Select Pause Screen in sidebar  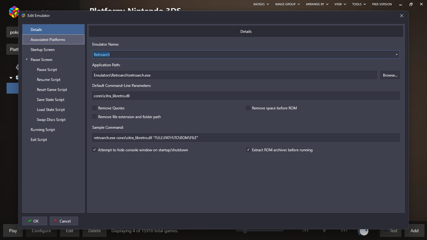53,59
